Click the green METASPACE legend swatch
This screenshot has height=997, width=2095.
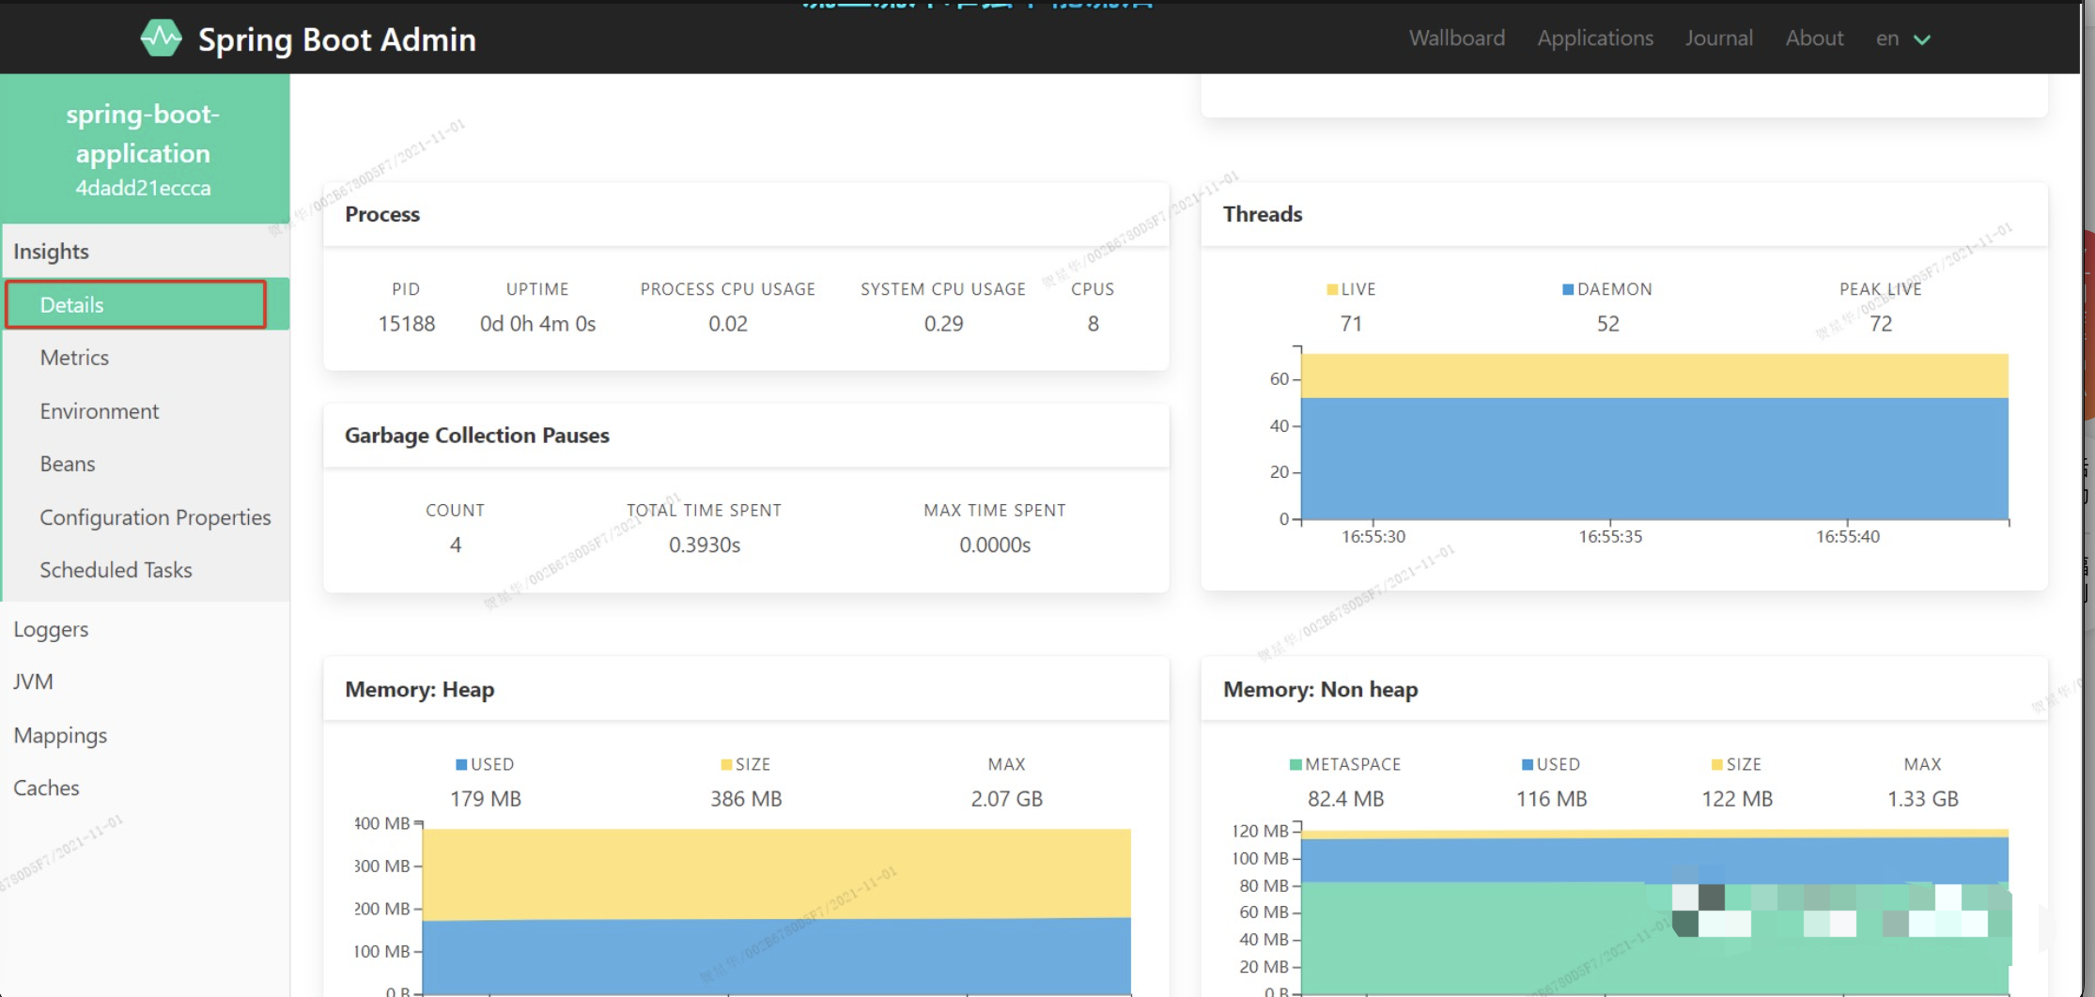pos(1296,764)
